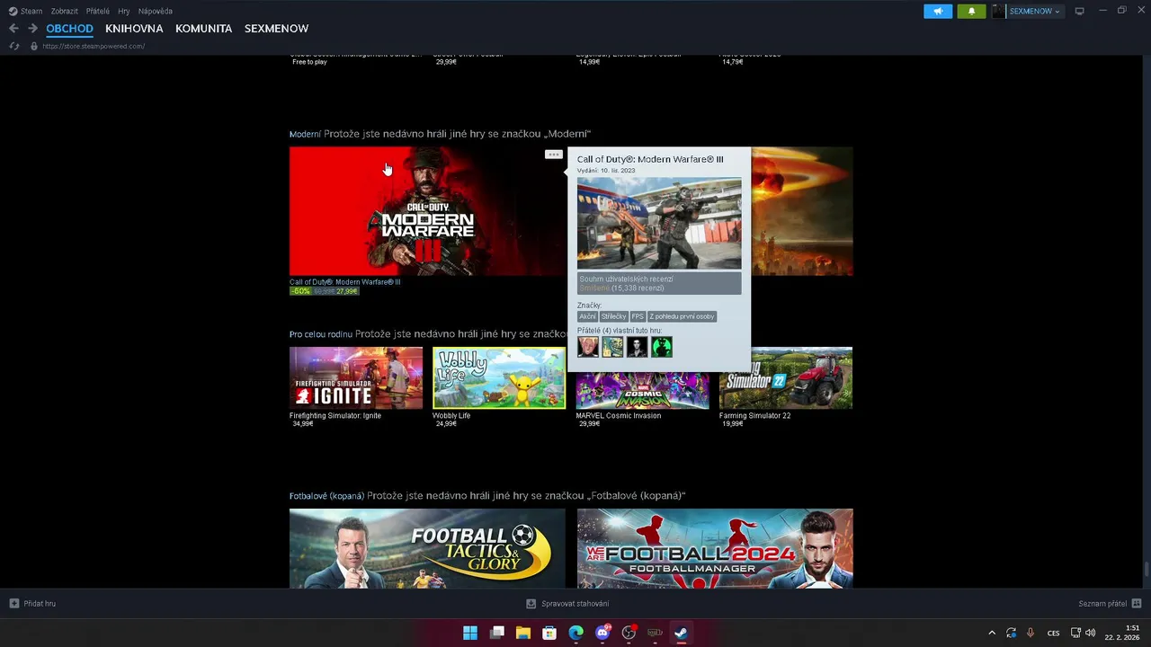Go back with the left arrow
Image resolution: width=1151 pixels, height=647 pixels.
(13, 29)
